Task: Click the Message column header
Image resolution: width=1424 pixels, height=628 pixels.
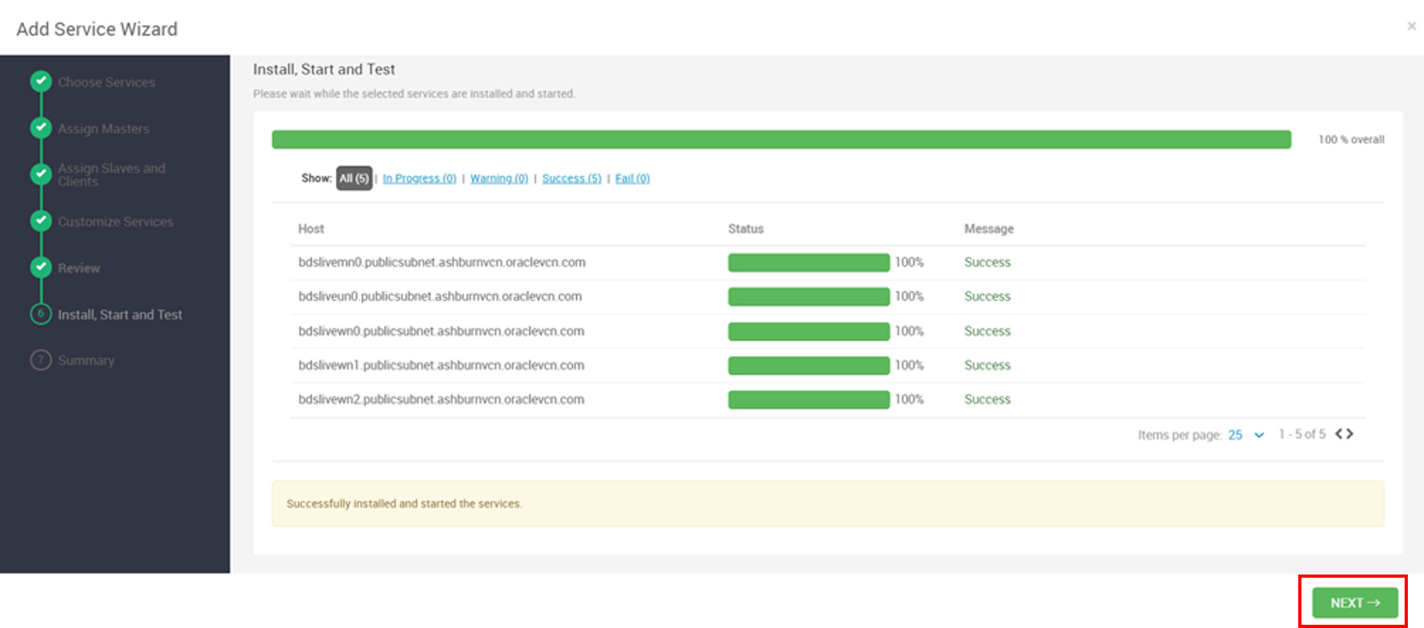Action: (989, 229)
